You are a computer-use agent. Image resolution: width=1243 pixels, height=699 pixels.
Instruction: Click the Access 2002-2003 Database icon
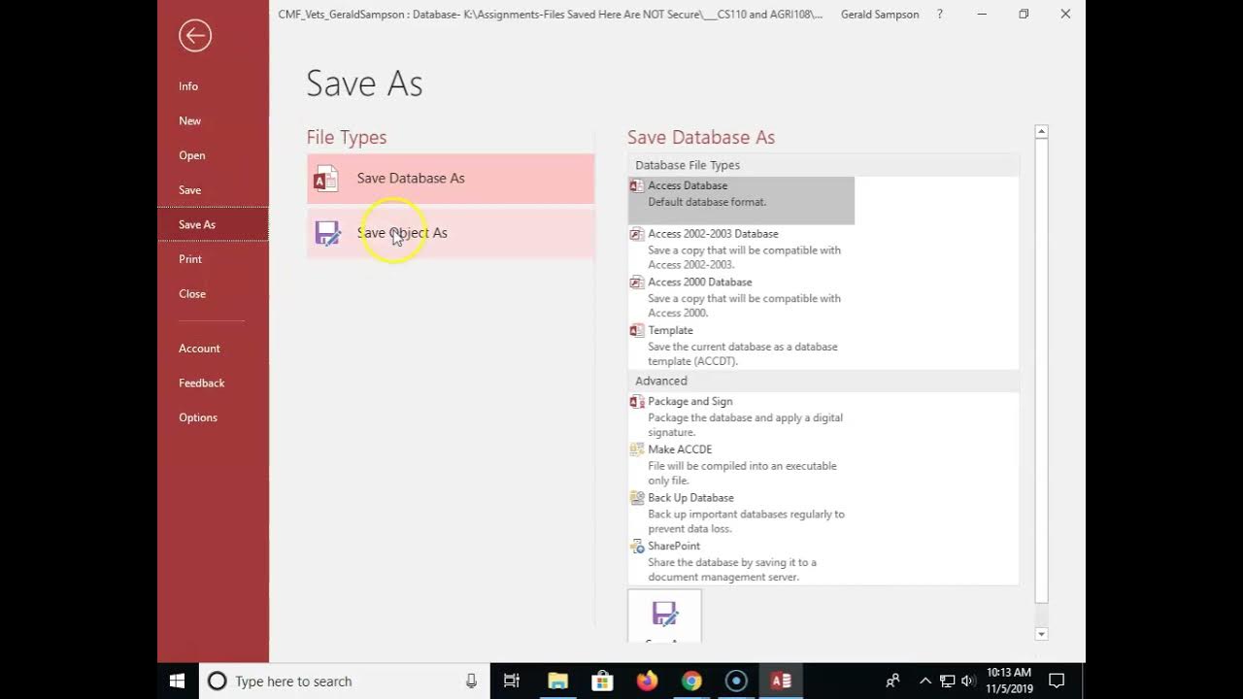637,234
